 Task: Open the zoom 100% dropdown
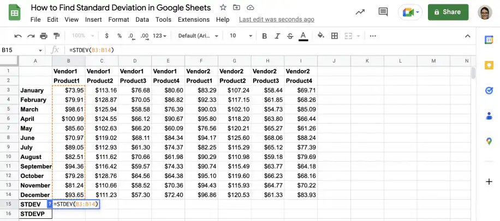pos(82,36)
